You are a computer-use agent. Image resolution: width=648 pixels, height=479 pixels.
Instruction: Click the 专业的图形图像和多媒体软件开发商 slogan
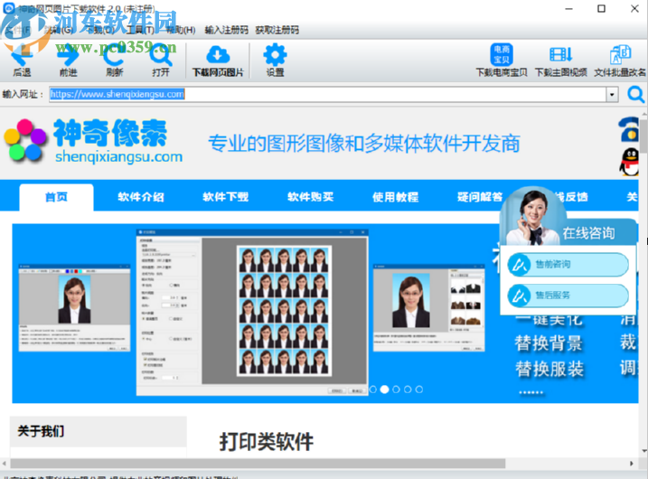coord(364,144)
